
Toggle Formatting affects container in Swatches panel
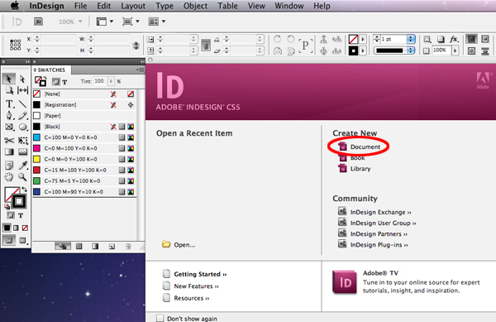[56, 82]
